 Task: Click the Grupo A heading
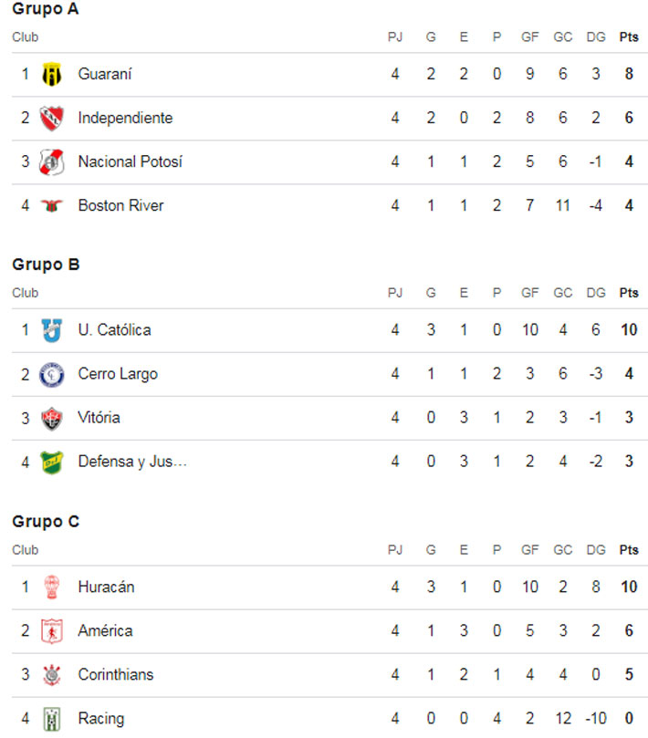[46, 10]
